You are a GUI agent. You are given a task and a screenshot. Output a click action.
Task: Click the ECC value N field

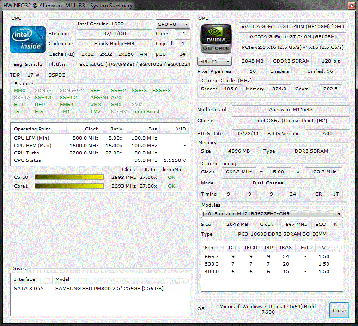coord(336,224)
